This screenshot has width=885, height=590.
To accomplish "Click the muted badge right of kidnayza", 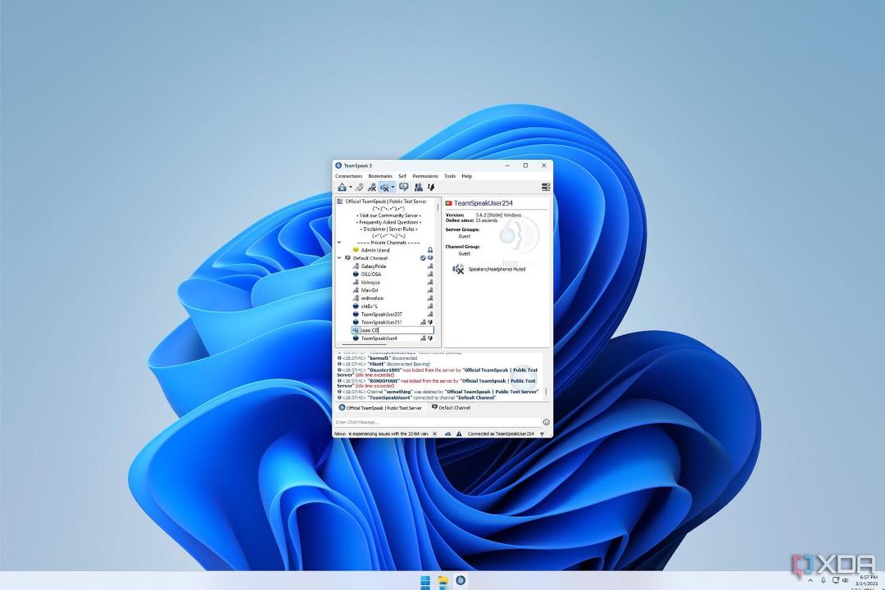I will (430, 282).
